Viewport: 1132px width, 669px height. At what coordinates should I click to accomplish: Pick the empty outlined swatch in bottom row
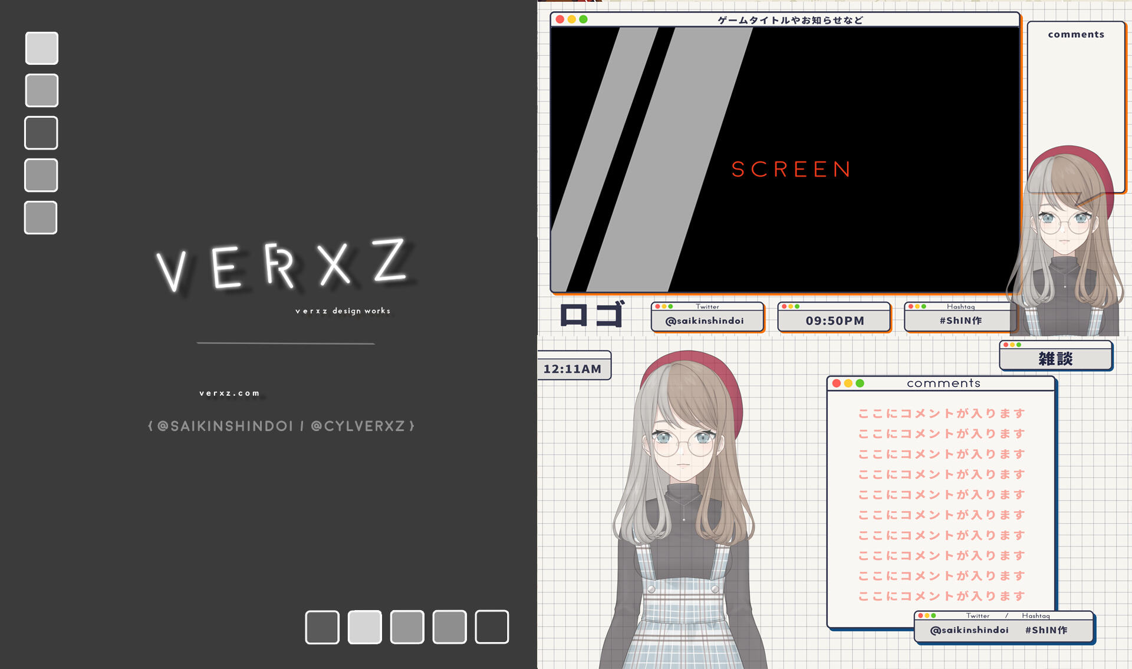[x=492, y=627]
